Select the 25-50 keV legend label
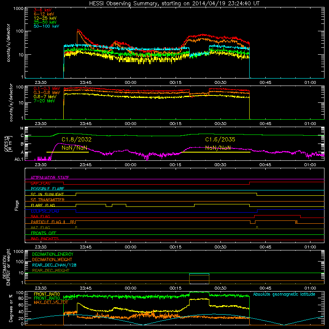329x329 pixels. (45, 22)
